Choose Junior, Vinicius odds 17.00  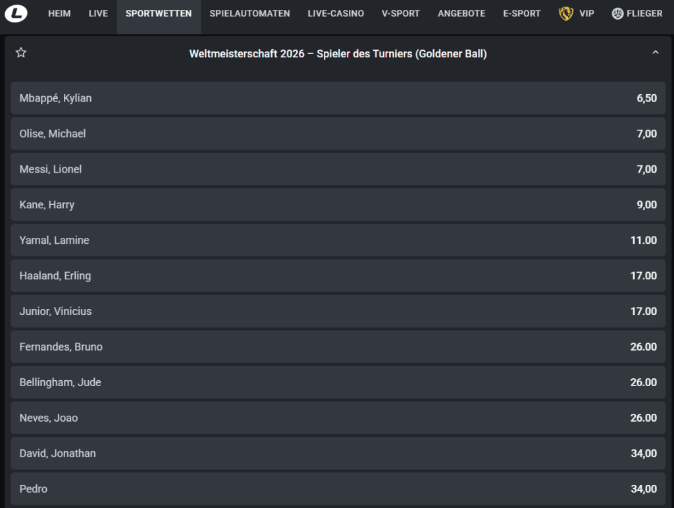[x=644, y=312]
